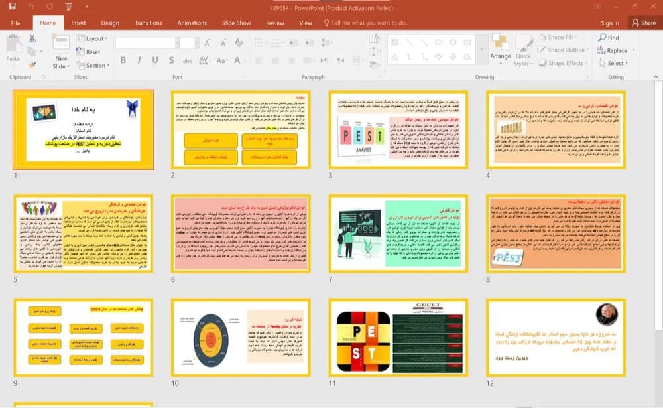Open Character Spacing AV icon
The width and height of the screenshot is (663, 408).
[x=204, y=60]
